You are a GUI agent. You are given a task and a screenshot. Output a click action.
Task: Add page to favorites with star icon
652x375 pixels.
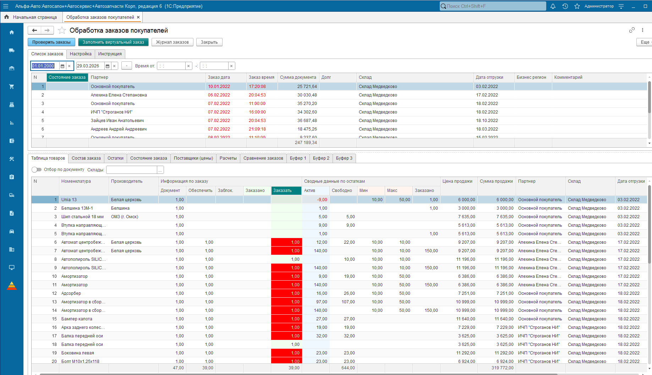click(x=62, y=31)
